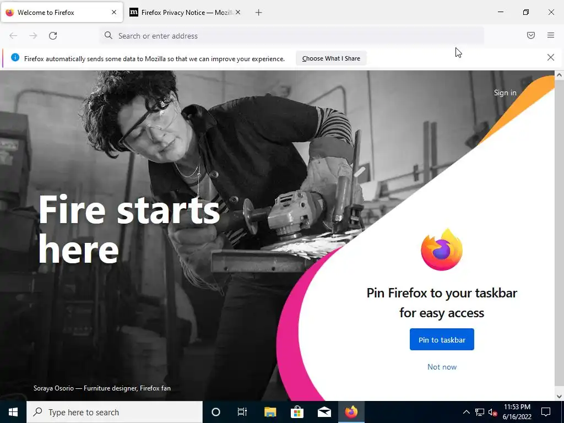This screenshot has width=564, height=423.
Task: Select the Welcome to Firefox tab
Action: pyautogui.click(x=62, y=13)
